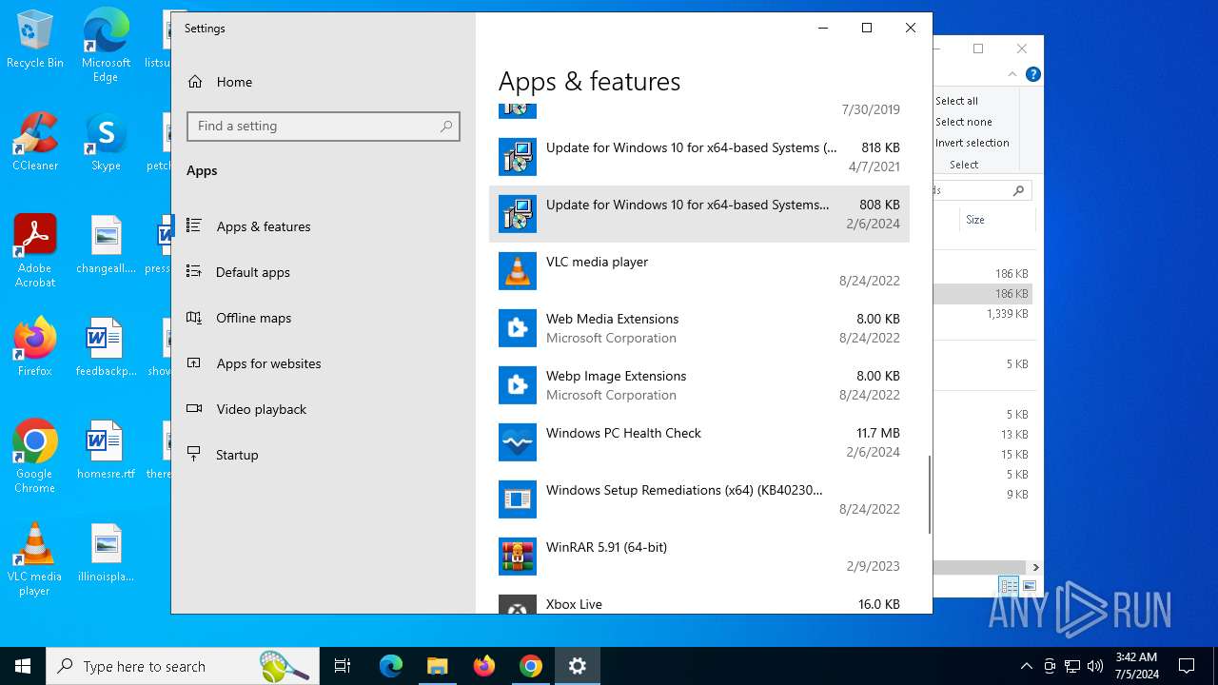Image resolution: width=1218 pixels, height=685 pixels.
Task: Open feedbackp Word document on desktop
Action: 106,346
